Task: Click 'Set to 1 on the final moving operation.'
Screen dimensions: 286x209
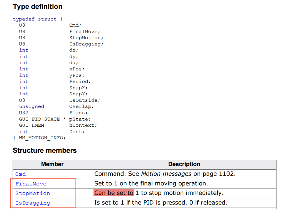Action: click(x=151, y=183)
